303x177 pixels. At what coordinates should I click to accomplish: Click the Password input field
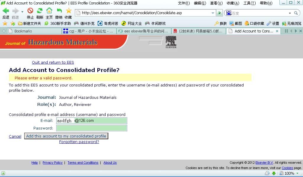point(92,128)
